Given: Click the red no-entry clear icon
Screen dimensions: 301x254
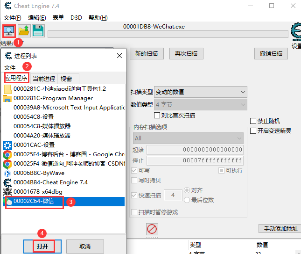Looking at the screenshot, I should coord(152,229).
